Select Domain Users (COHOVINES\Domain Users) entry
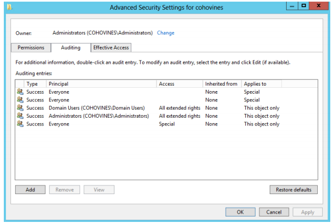This screenshot has width=333, height=223. [167, 108]
